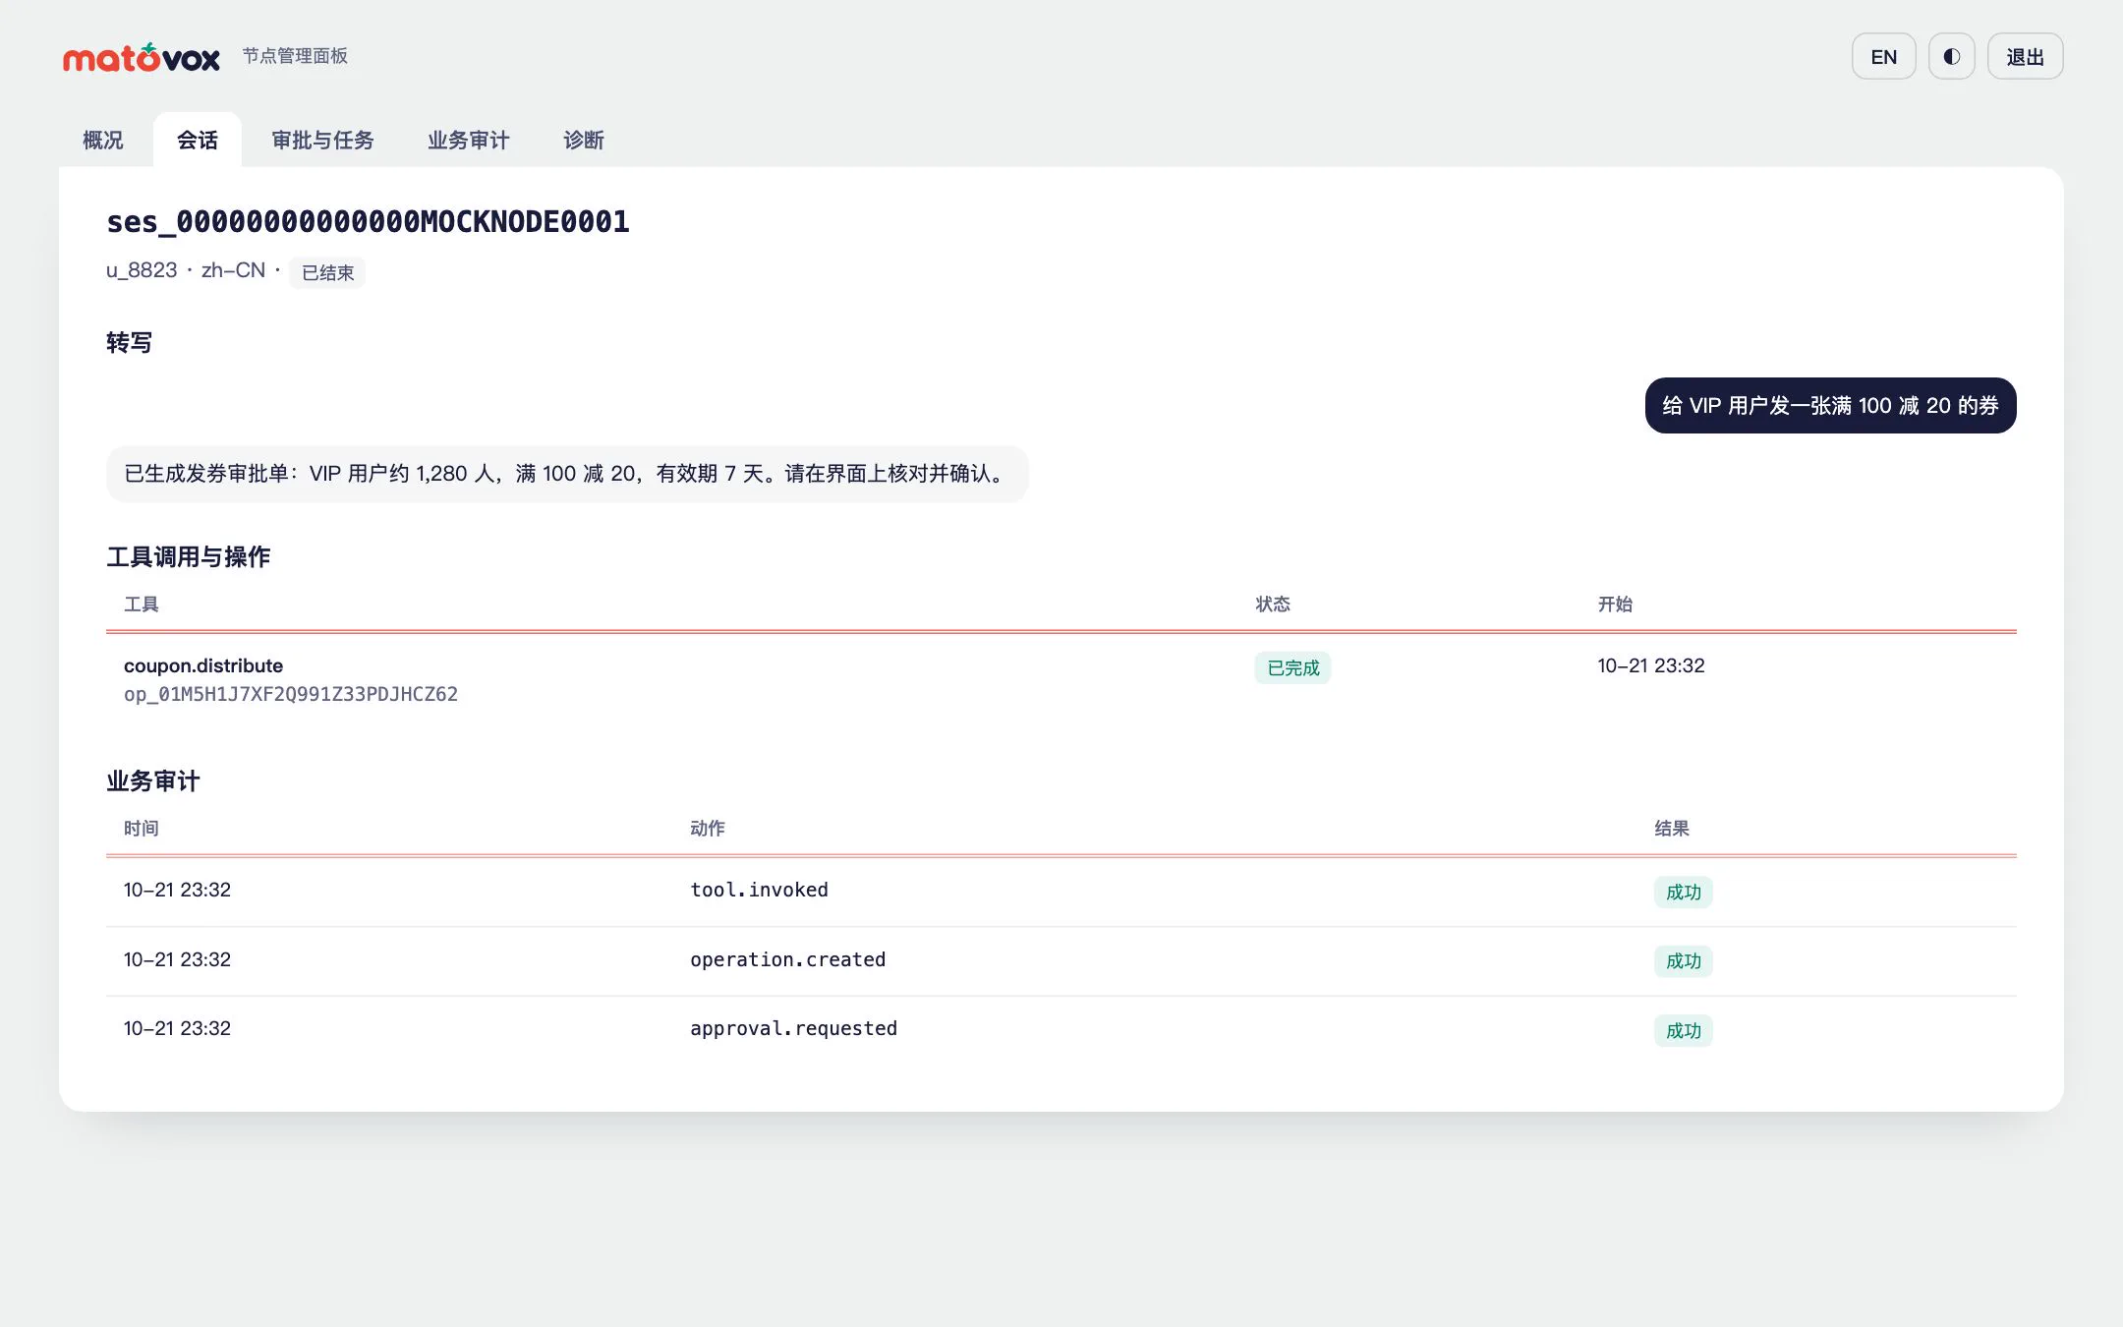This screenshot has width=2123, height=1327.
Task: Click the 时间 column header
Action: tap(142, 829)
